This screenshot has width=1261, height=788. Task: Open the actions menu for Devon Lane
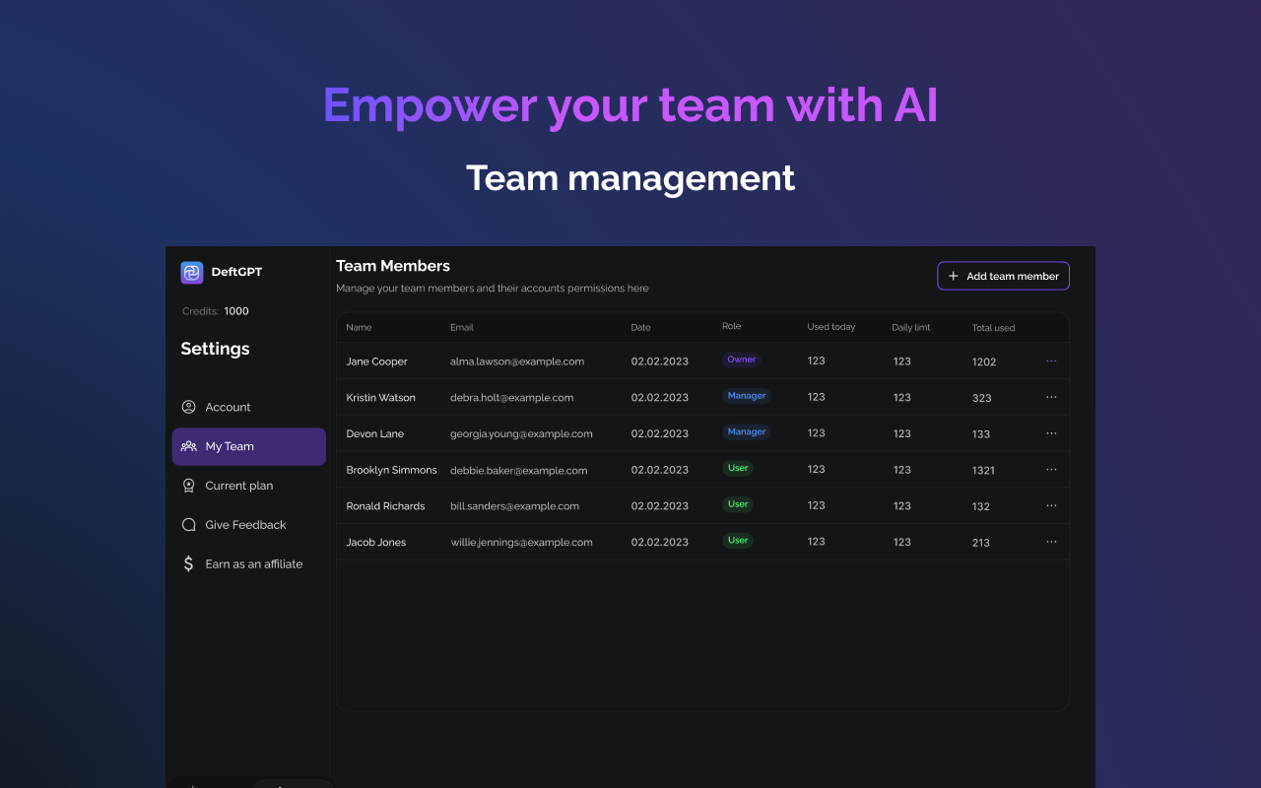[1051, 433]
